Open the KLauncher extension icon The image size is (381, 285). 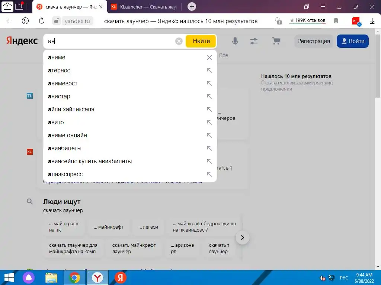pyautogui.click(x=356, y=21)
